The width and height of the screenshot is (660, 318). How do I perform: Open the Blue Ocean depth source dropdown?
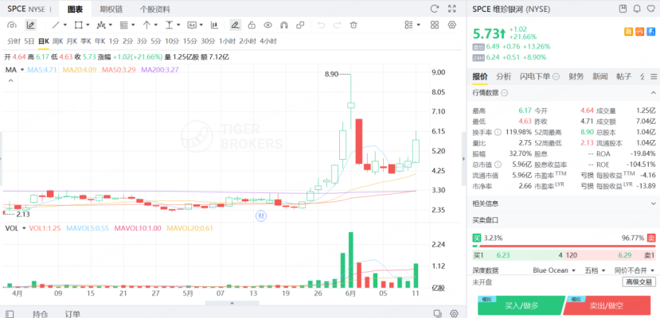[554, 270]
